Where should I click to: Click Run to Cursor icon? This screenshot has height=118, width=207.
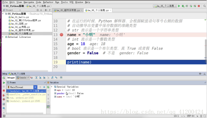tap(56, 78)
